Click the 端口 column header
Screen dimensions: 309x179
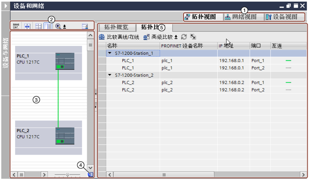coord(260,46)
